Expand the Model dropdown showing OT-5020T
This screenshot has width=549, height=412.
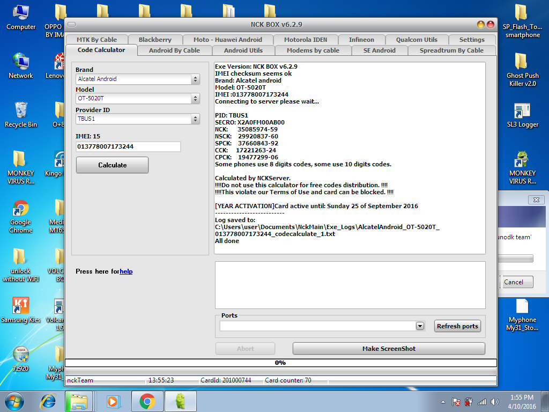(x=195, y=99)
